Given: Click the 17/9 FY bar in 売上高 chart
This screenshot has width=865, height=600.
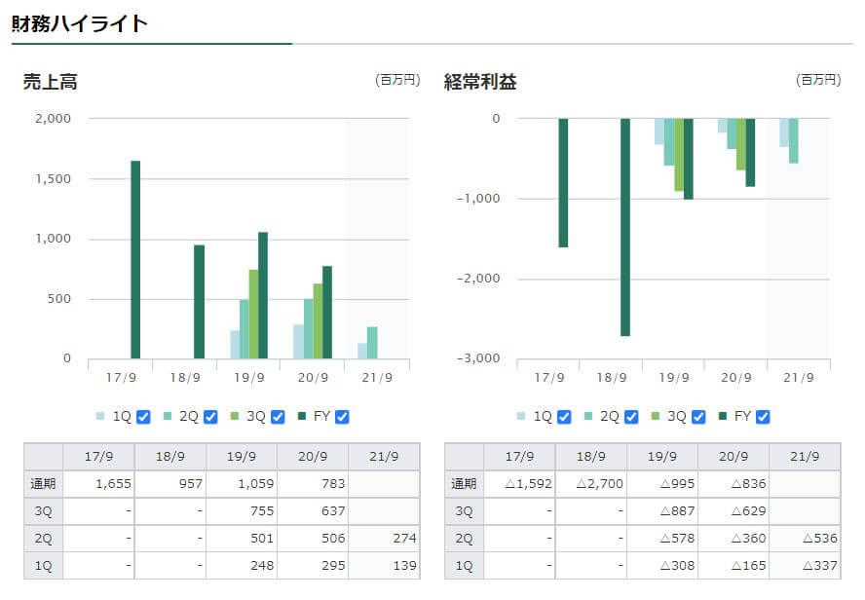Looking at the screenshot, I should click(135, 260).
